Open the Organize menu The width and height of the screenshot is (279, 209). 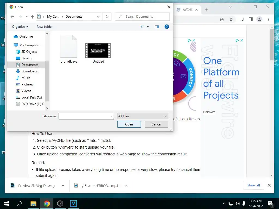20,27
